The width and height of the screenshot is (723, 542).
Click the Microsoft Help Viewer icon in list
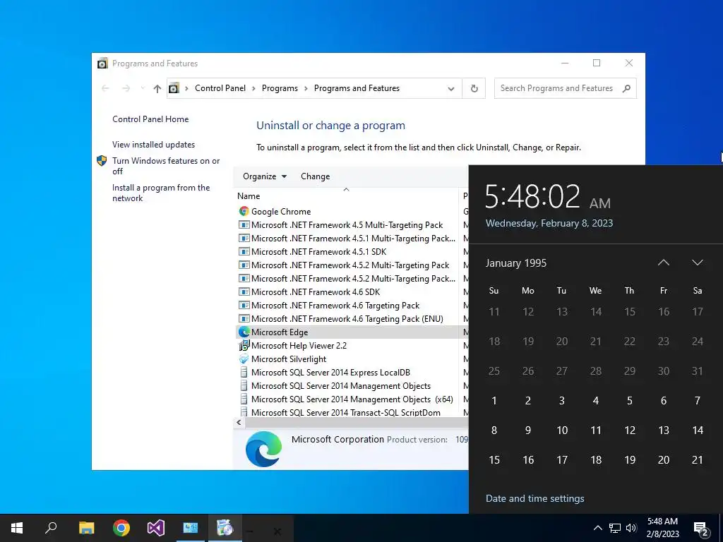244,345
